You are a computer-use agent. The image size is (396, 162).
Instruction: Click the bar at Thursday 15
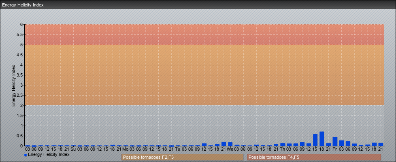315,140
